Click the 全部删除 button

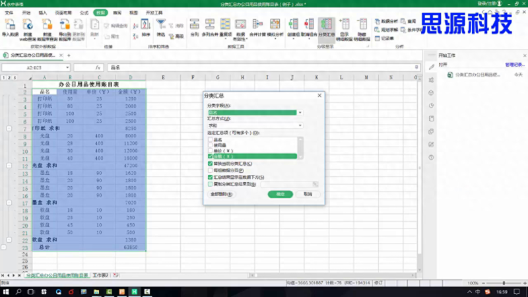[x=218, y=195]
